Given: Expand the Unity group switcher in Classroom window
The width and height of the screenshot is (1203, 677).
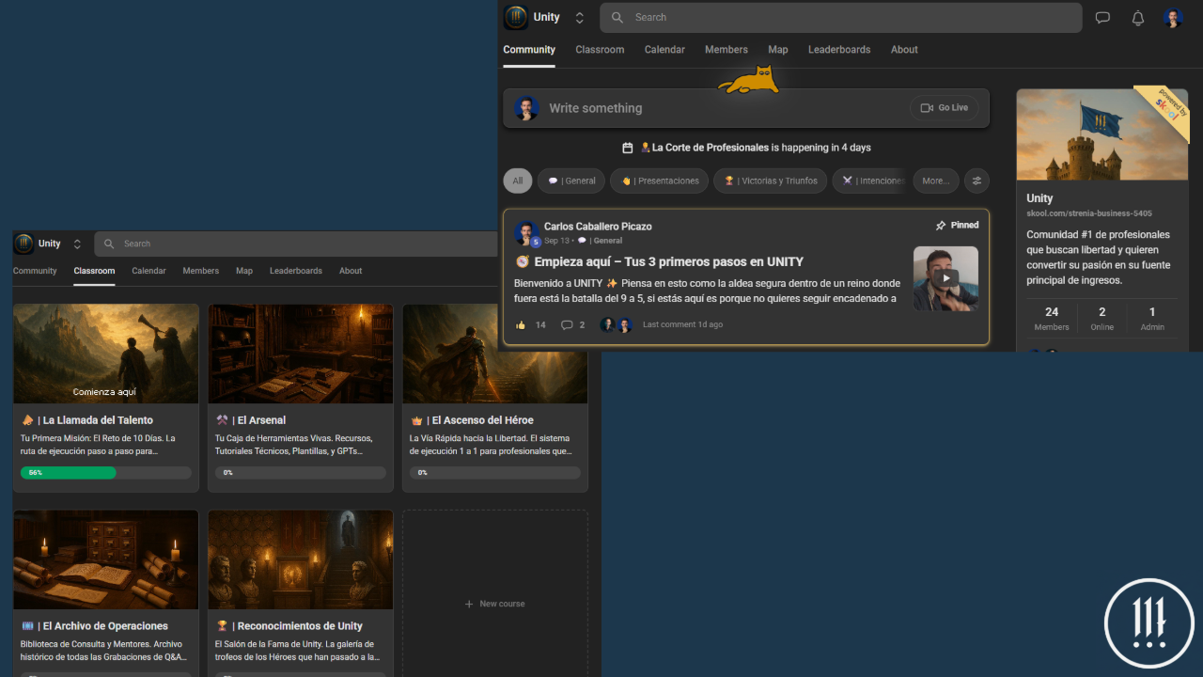Looking at the screenshot, I should 77,244.
